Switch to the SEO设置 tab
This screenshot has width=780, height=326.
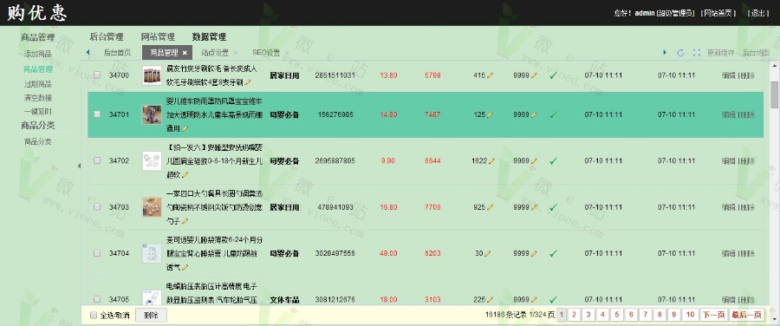click(266, 53)
